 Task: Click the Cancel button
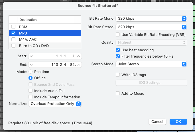pyautogui.click(x=157, y=121)
